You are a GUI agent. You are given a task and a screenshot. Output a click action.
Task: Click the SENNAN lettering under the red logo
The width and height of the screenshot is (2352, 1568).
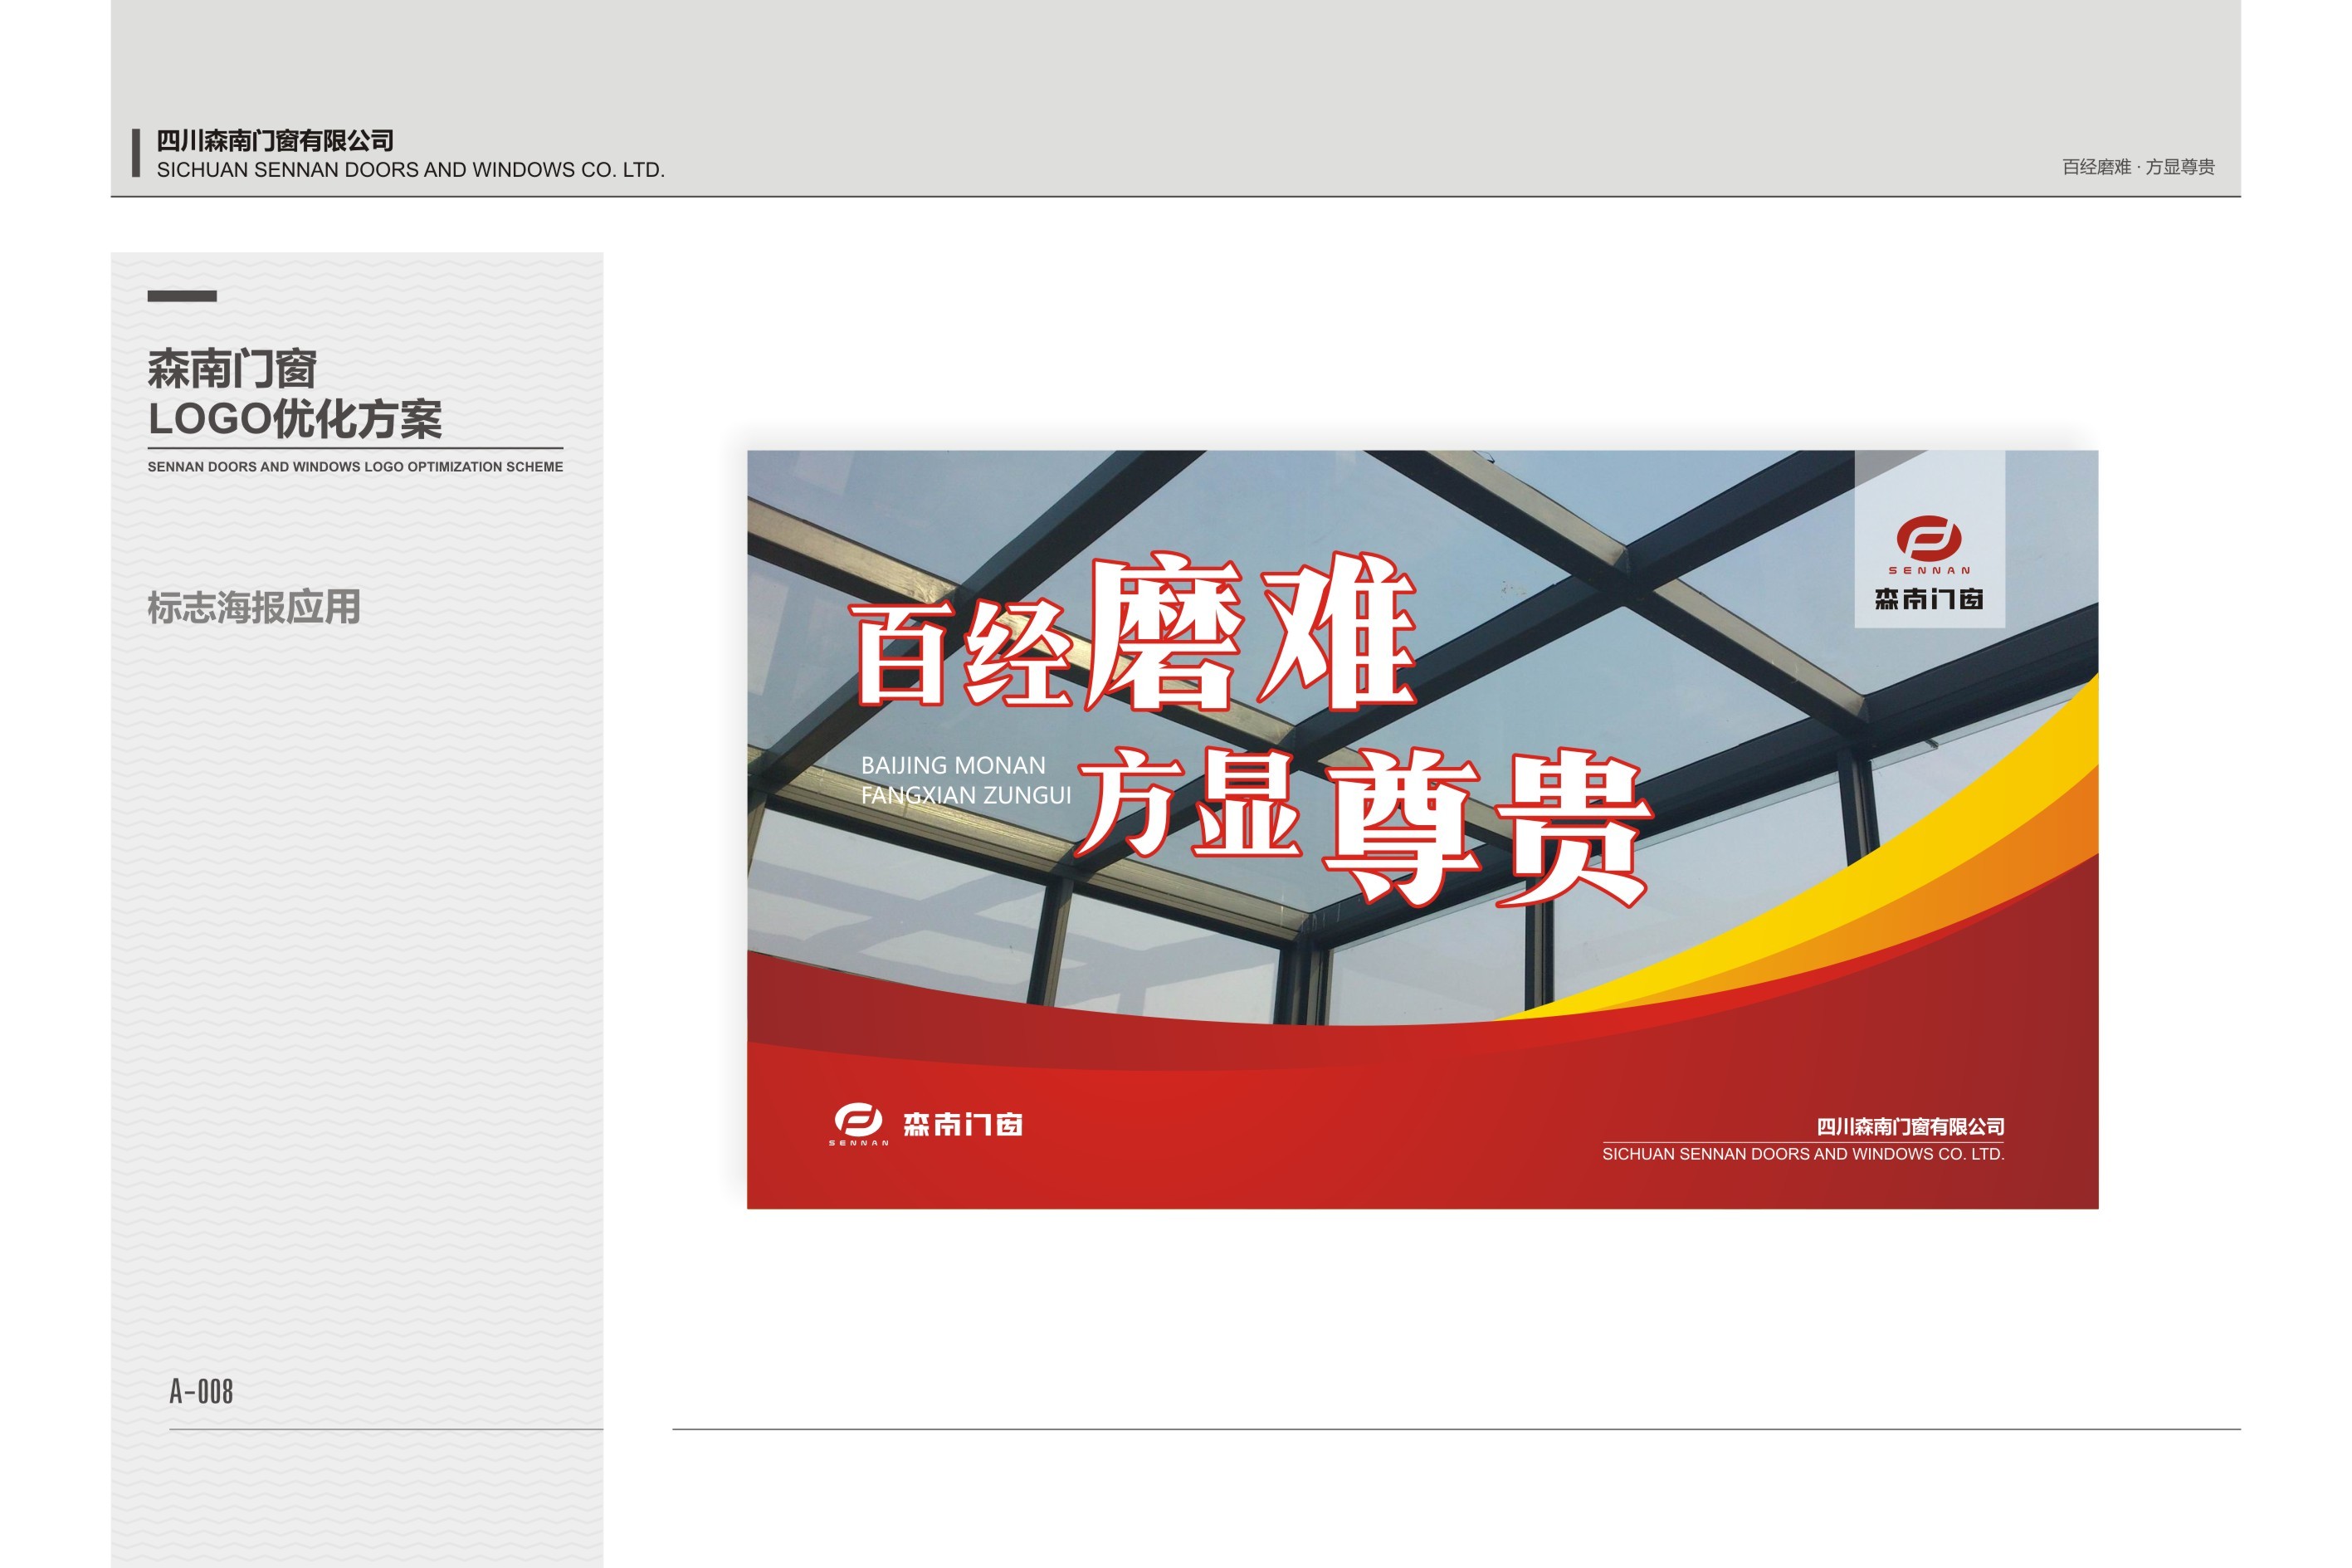tap(1928, 571)
